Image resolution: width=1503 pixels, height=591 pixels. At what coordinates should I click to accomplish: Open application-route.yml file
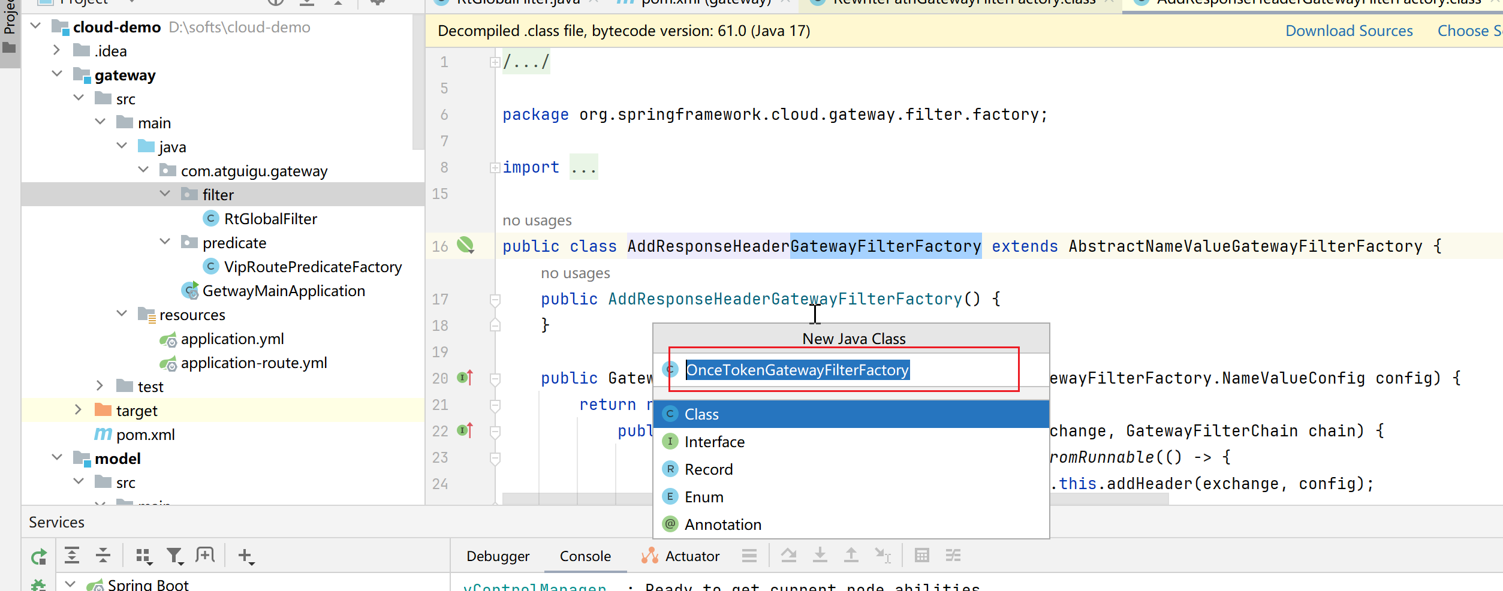pyautogui.click(x=254, y=363)
